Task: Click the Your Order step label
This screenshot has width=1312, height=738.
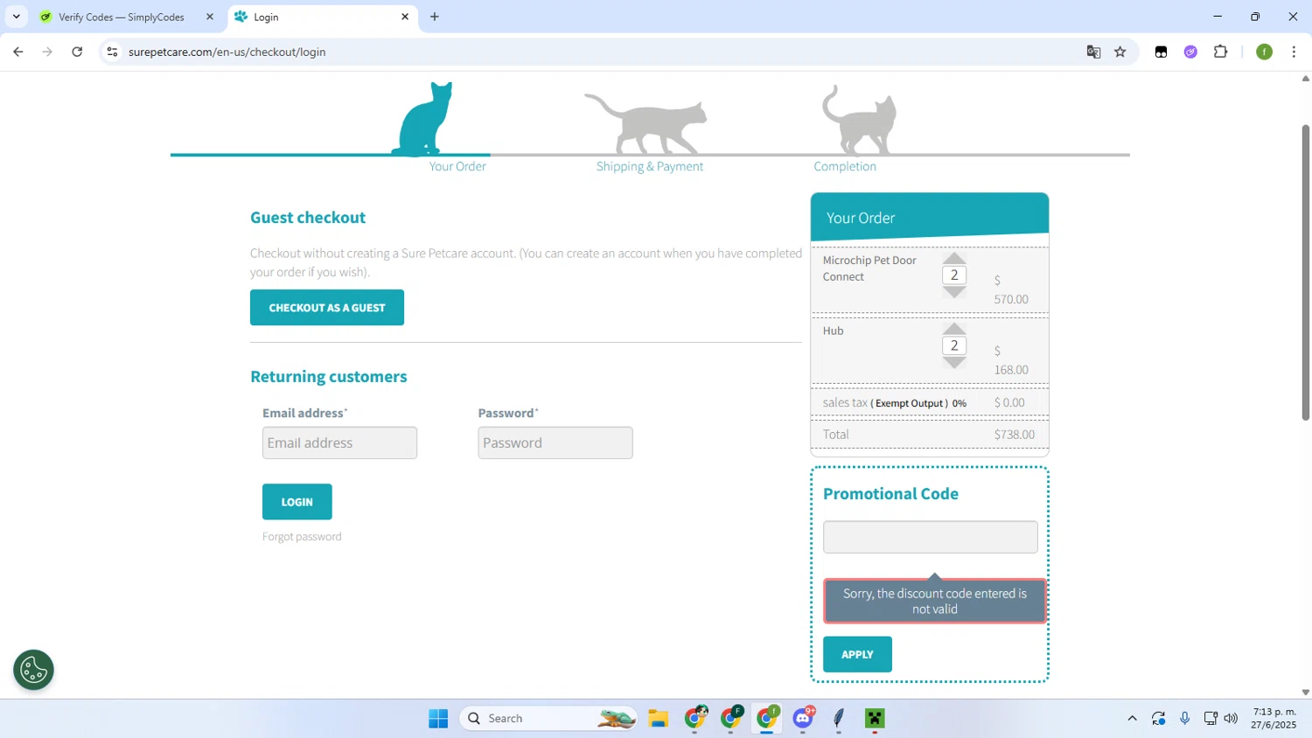Action: (457, 166)
